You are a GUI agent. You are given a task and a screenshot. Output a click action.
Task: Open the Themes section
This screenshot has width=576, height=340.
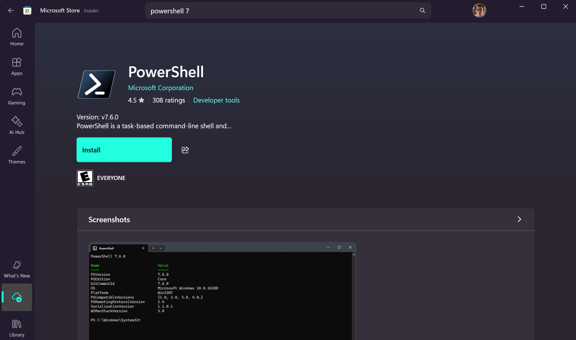click(17, 155)
